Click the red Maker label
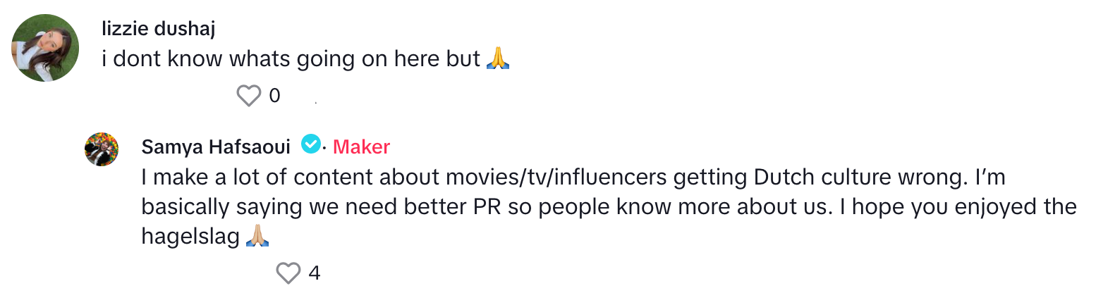 tap(361, 146)
